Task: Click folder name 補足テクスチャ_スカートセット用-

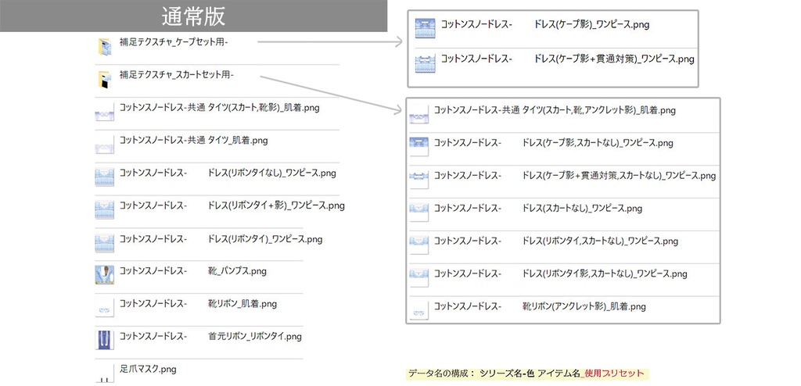Action: (177, 75)
